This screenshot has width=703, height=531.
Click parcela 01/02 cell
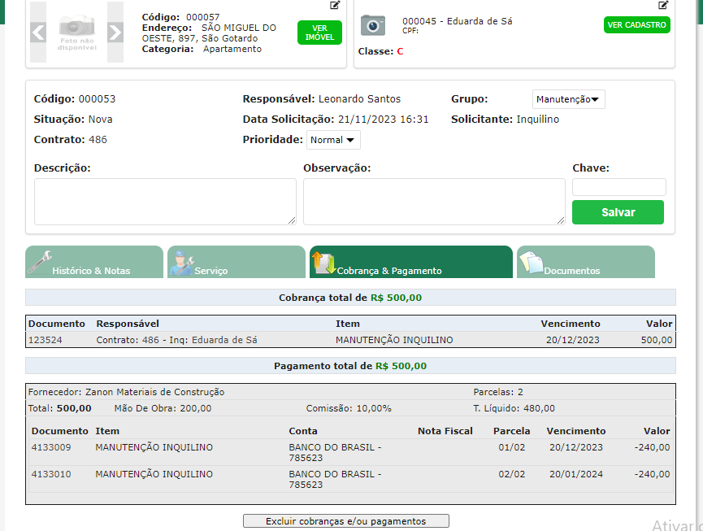(x=511, y=447)
